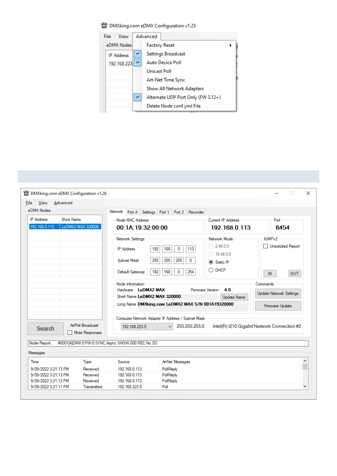The width and height of the screenshot is (337, 476).
Task: Expand the Factory Reset submenu arrow
Action: coord(230,45)
